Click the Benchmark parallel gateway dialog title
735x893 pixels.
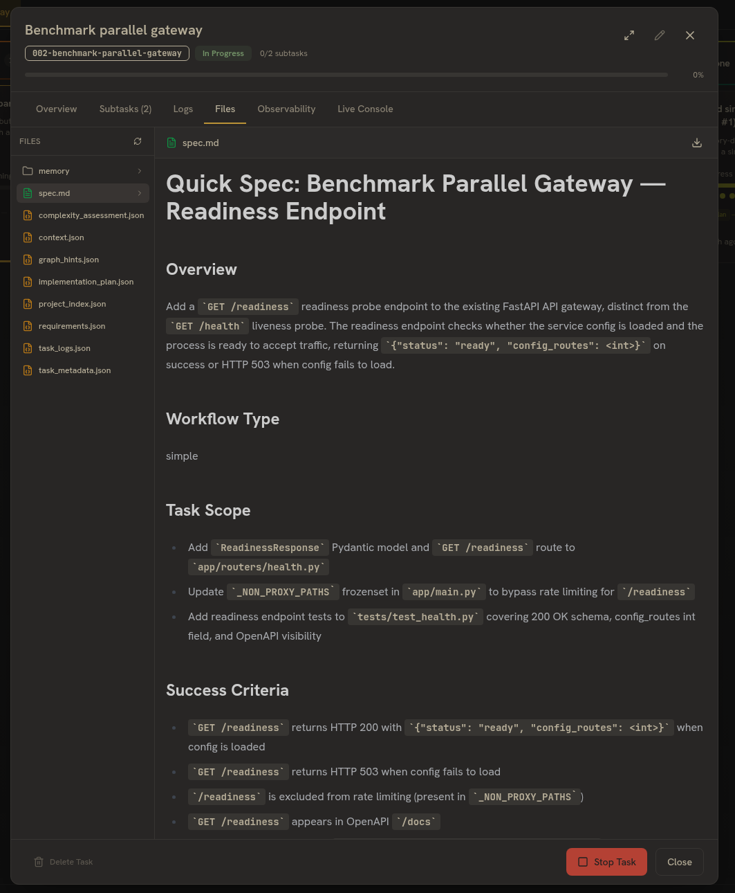[x=113, y=30]
